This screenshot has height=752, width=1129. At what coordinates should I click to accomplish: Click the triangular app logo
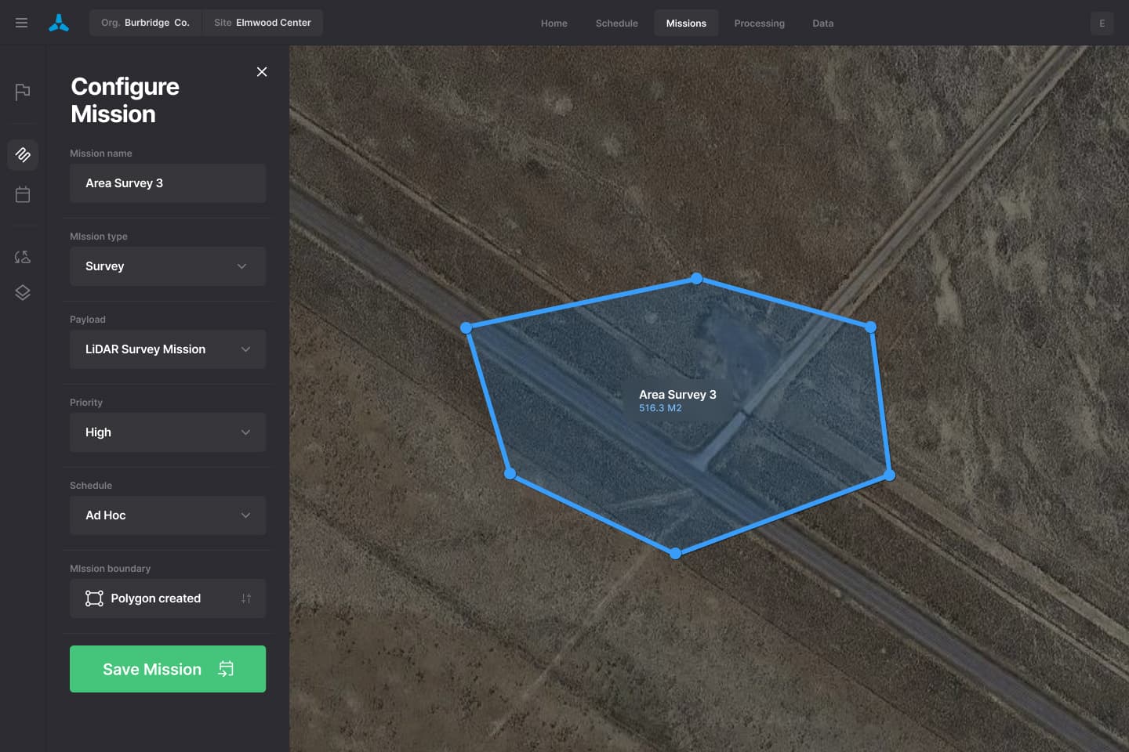(59, 22)
